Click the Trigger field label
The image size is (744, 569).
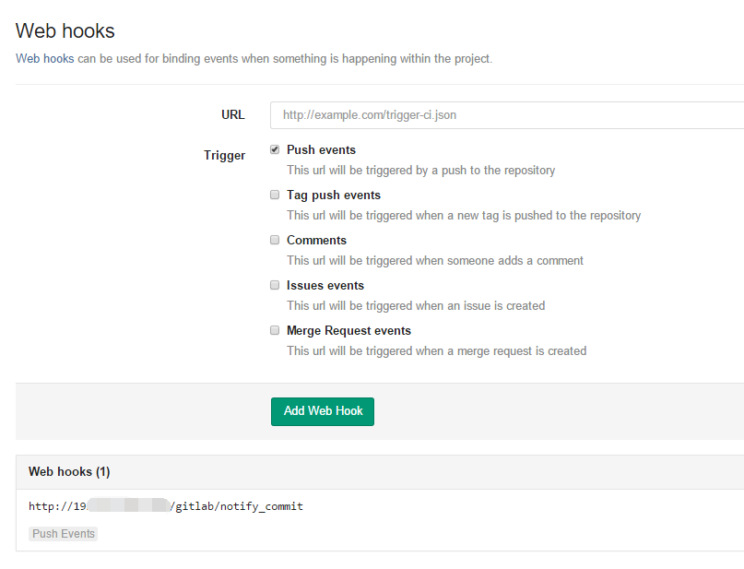coord(224,155)
